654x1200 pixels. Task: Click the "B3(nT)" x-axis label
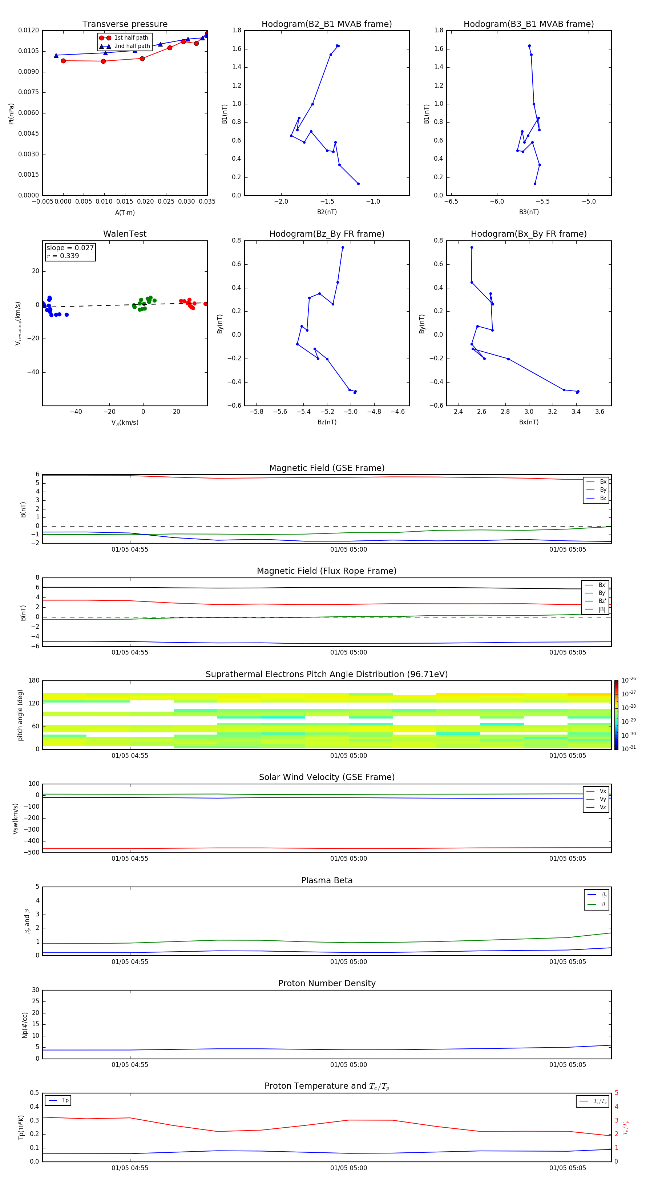click(529, 212)
